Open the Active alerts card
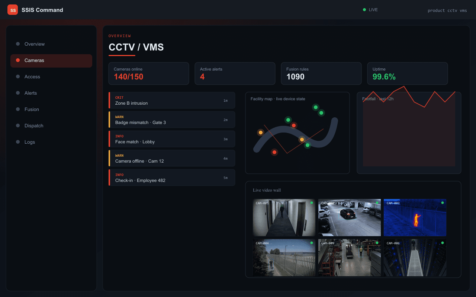 (x=235, y=74)
